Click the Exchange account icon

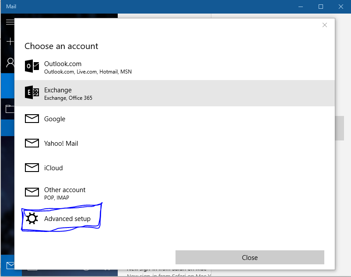[x=32, y=93]
